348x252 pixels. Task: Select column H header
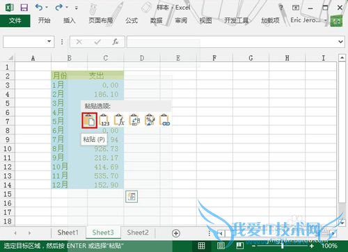287,58
